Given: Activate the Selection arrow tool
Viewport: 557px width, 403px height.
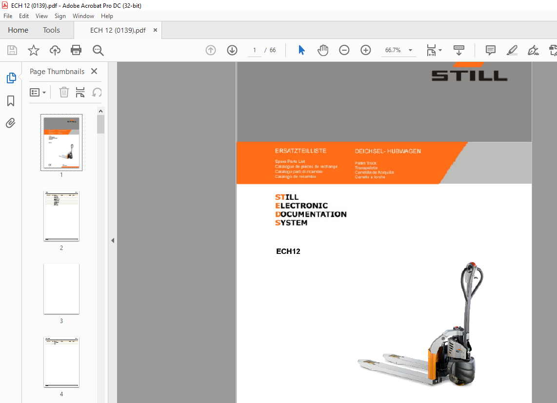Looking at the screenshot, I should point(301,50).
